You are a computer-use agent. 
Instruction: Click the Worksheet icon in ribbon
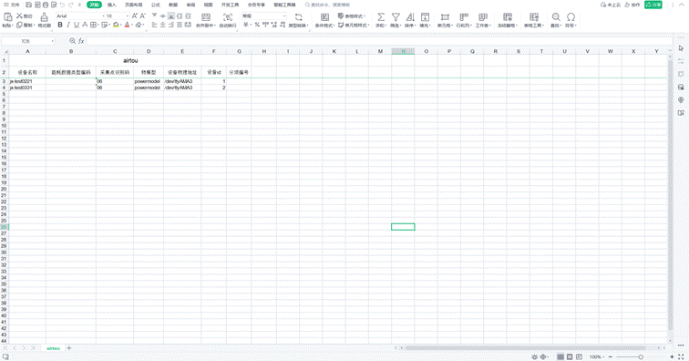click(x=483, y=17)
